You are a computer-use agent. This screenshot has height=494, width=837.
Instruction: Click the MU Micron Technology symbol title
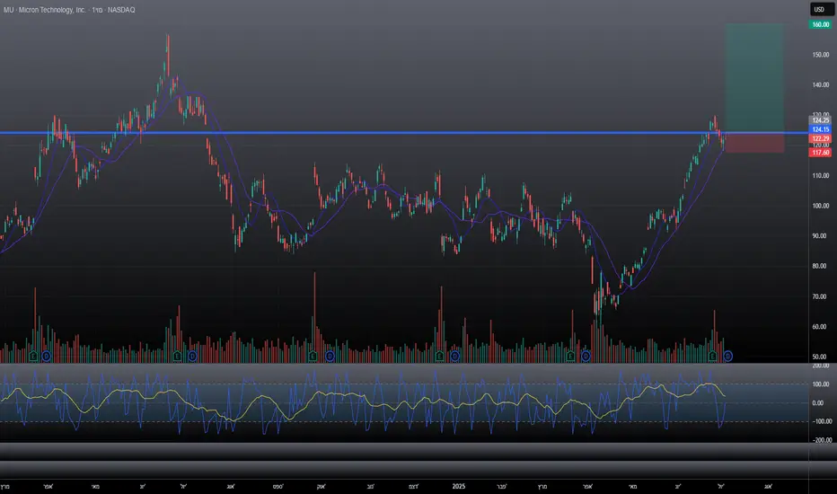69,10
